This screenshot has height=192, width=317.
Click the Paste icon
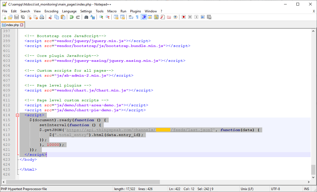(x=63, y=17)
